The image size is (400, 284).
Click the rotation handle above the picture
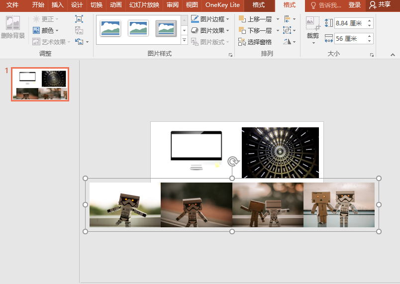pos(233,161)
